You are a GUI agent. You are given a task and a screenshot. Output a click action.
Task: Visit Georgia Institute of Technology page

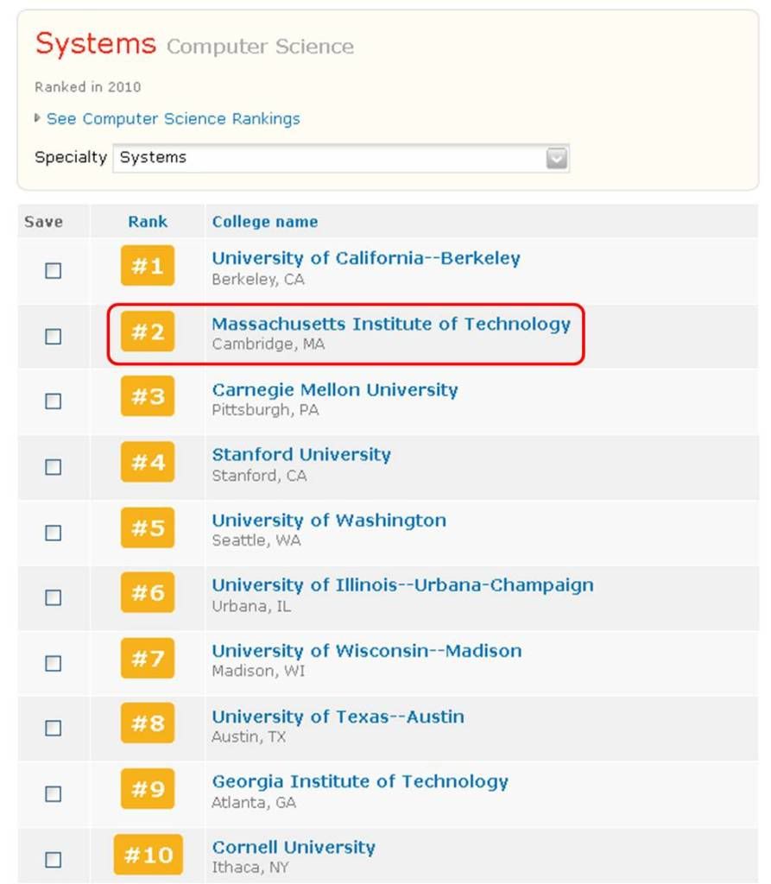(x=359, y=782)
